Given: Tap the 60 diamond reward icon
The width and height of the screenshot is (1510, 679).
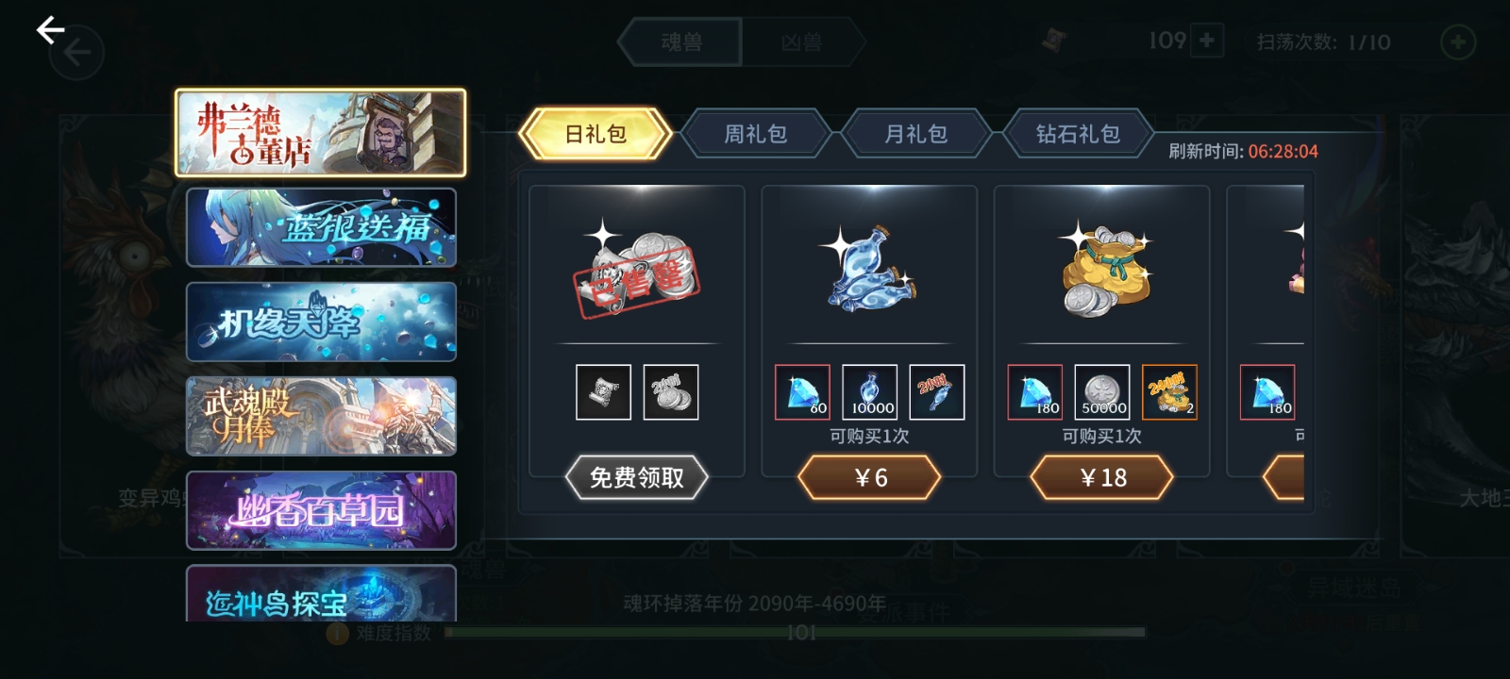Looking at the screenshot, I should (802, 392).
